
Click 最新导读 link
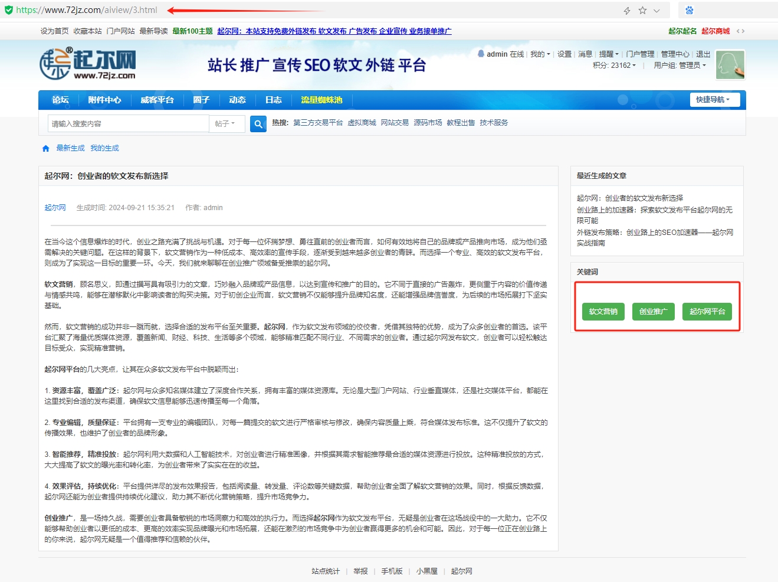pos(153,31)
